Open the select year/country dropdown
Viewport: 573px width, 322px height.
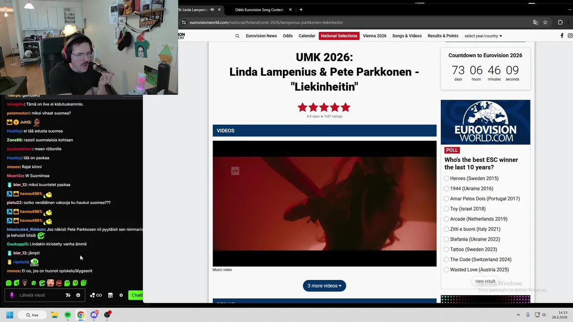click(483, 36)
